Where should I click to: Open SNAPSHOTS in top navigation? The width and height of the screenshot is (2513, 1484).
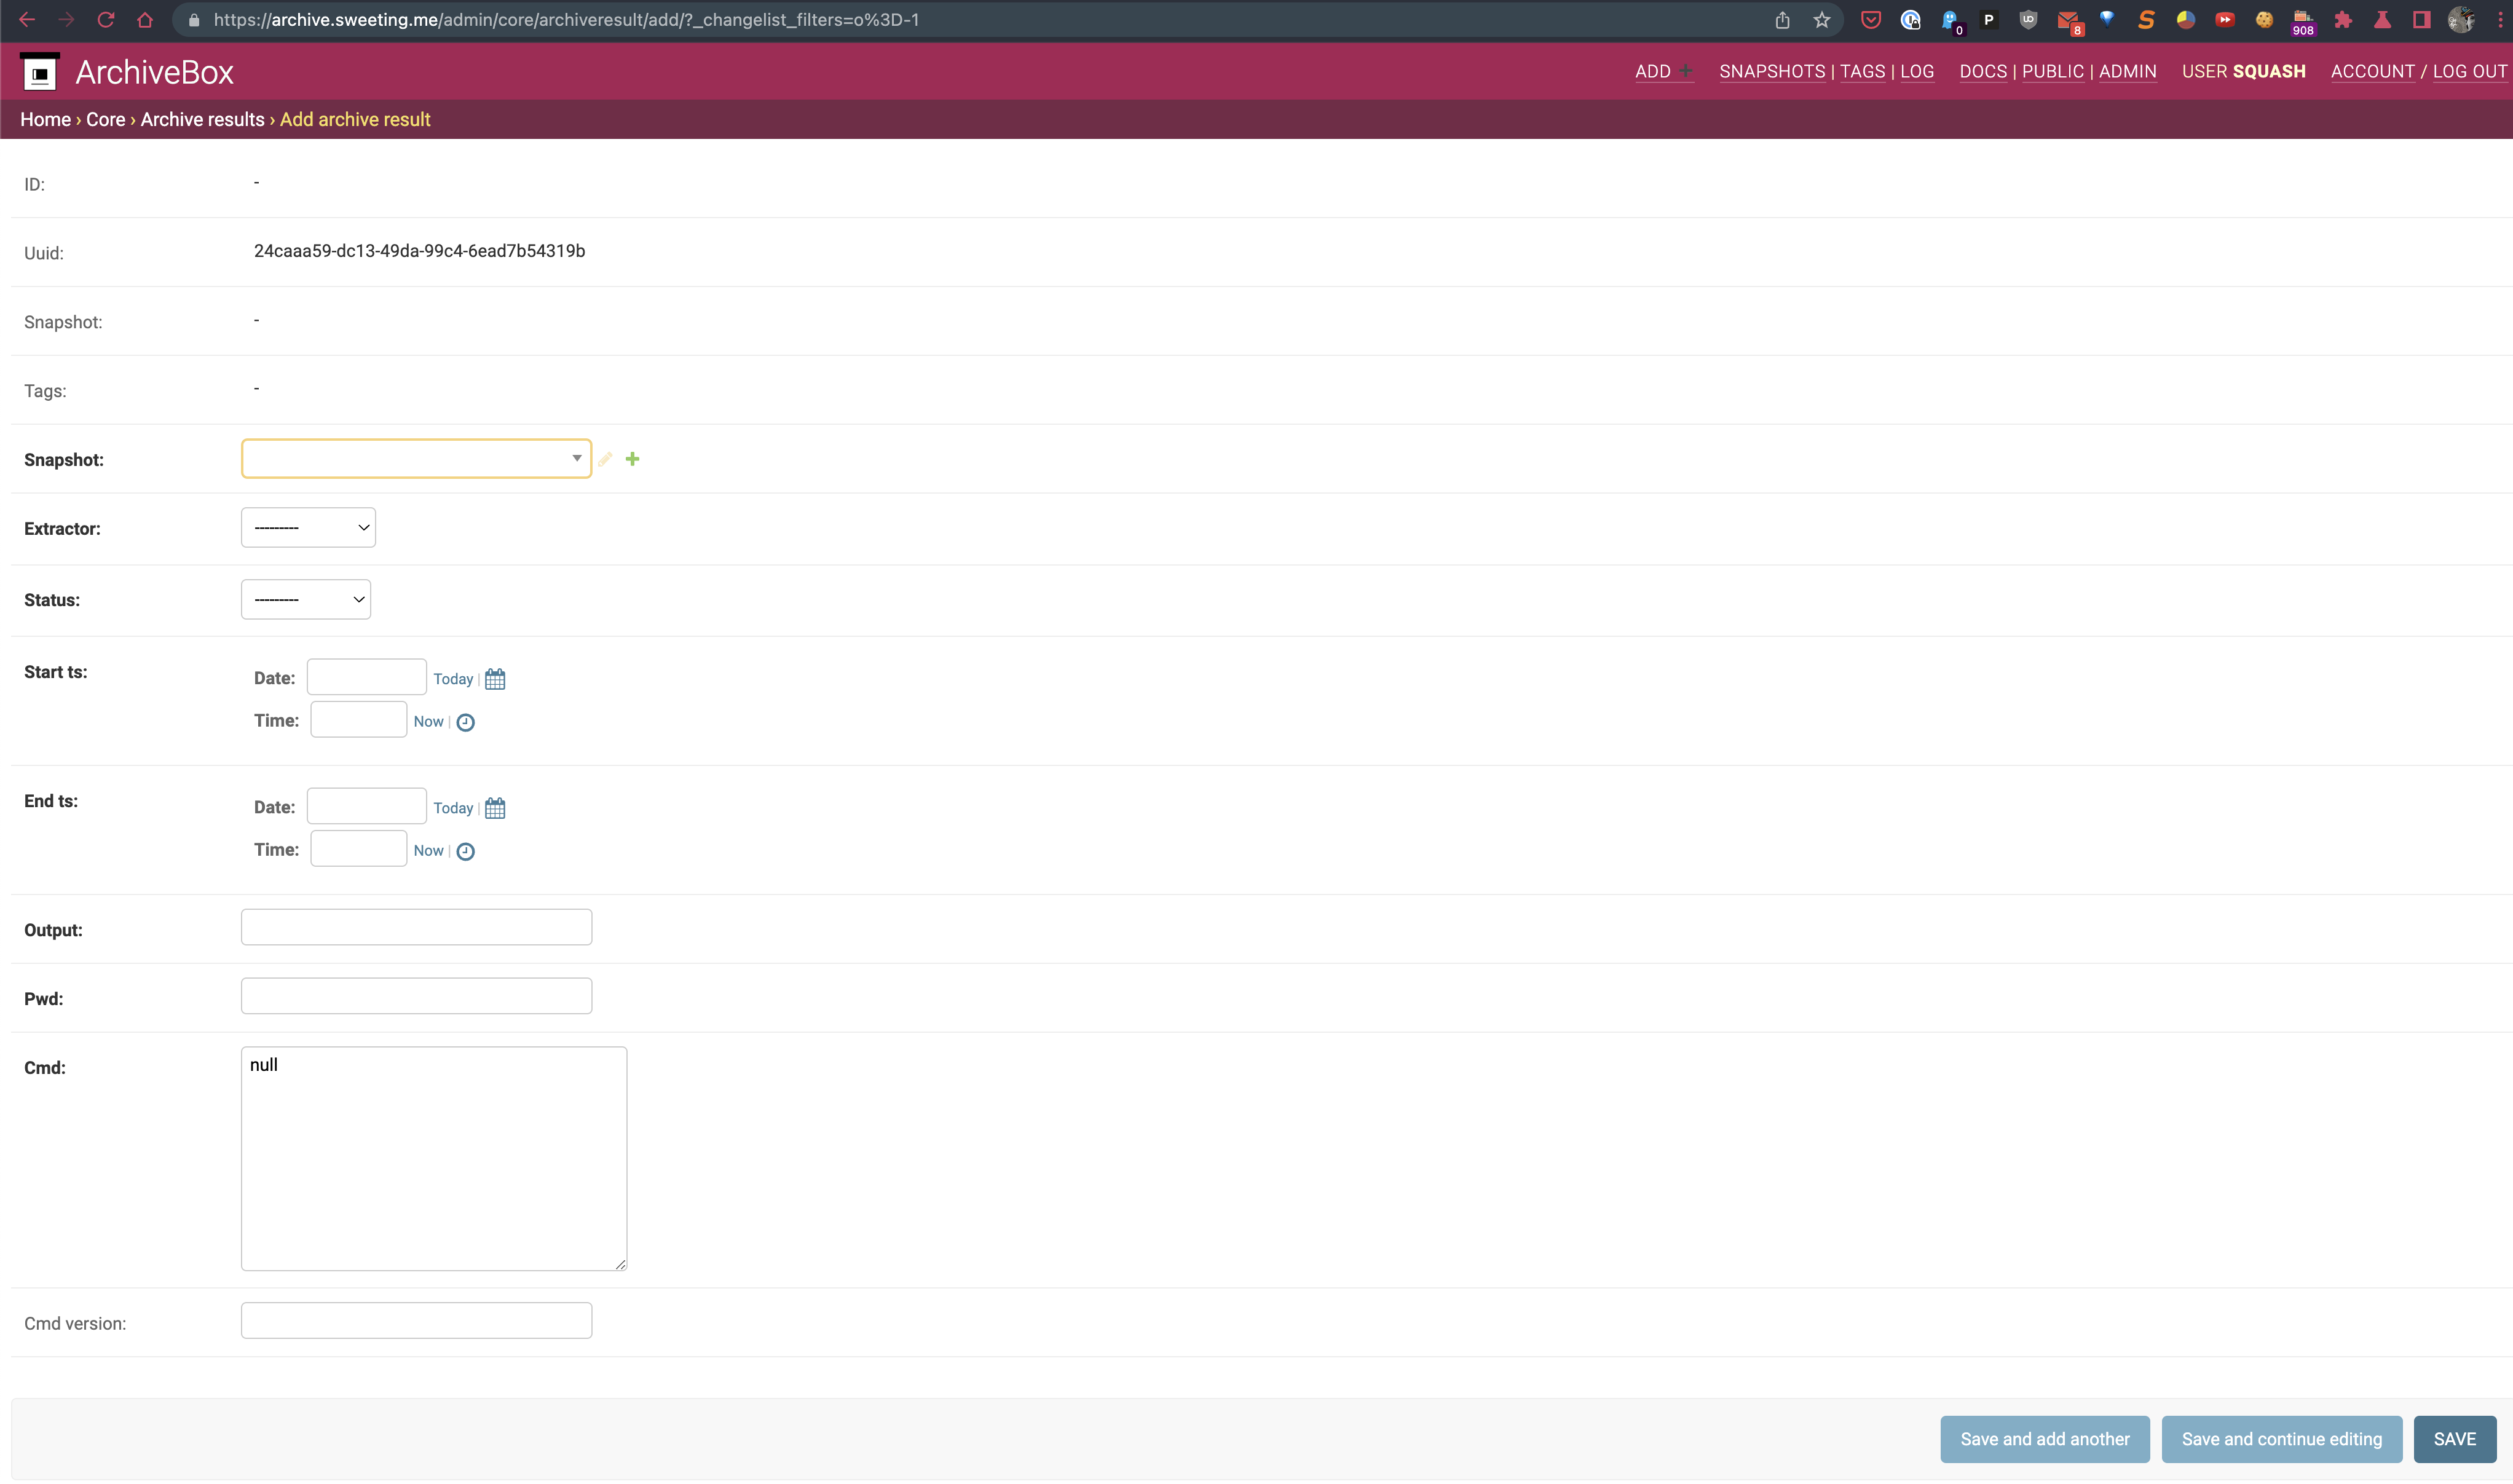[1771, 72]
